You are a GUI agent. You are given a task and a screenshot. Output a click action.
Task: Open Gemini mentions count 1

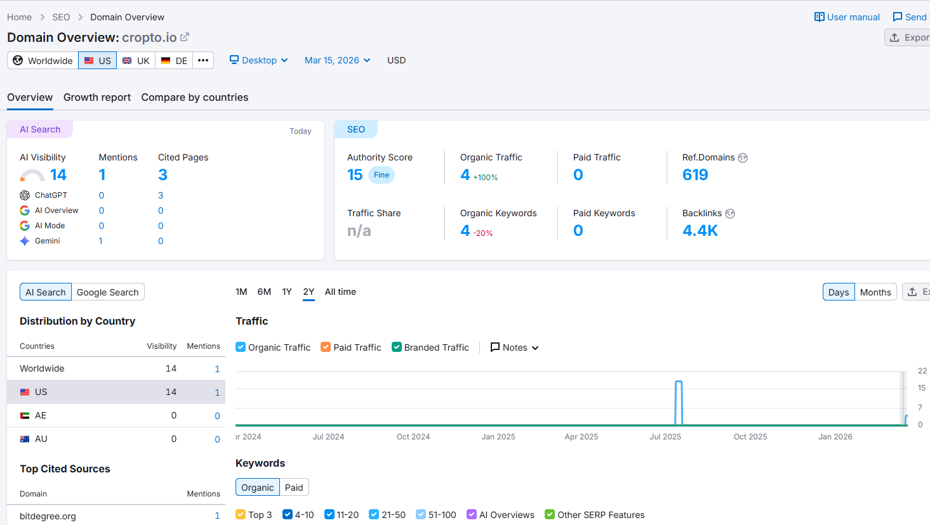coord(100,241)
